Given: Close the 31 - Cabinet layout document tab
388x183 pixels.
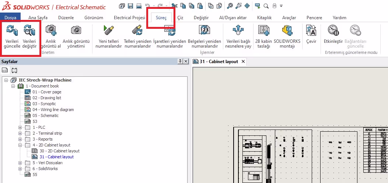Looking at the screenshot, I should point(243,62).
